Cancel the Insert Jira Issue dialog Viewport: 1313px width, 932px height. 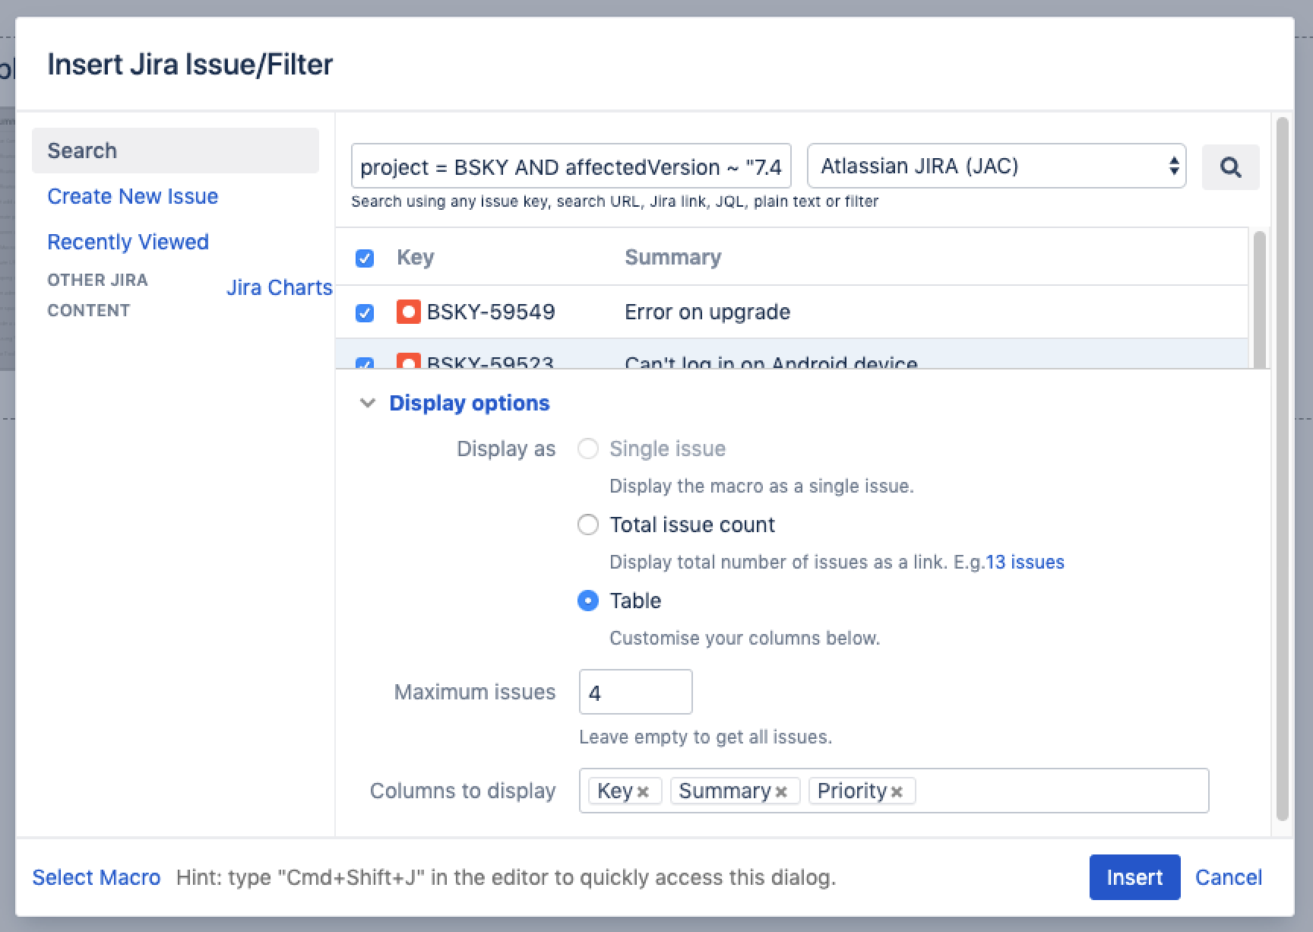tap(1228, 877)
